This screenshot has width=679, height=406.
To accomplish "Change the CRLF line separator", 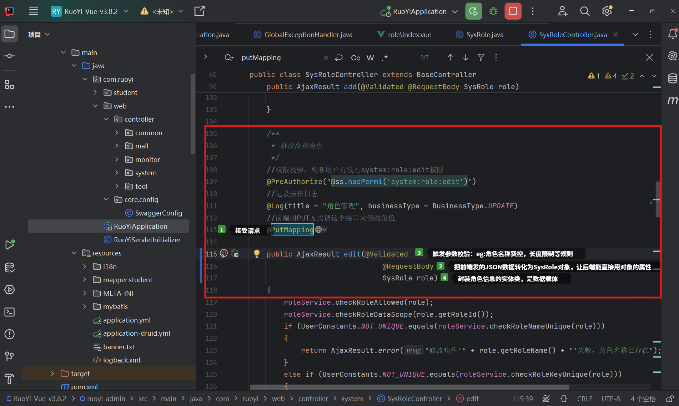I will [585, 399].
